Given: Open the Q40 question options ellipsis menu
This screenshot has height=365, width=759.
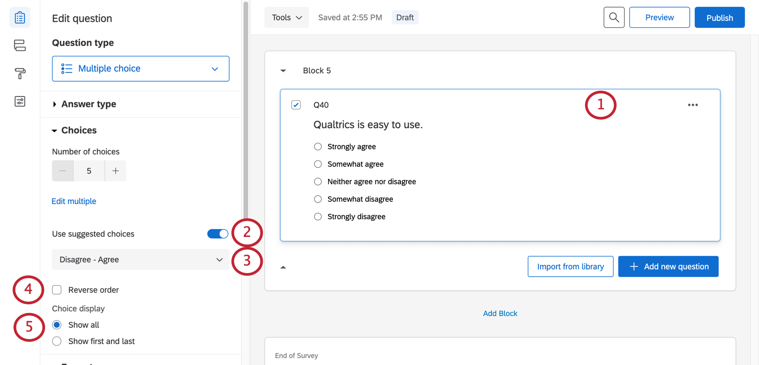Looking at the screenshot, I should [692, 104].
